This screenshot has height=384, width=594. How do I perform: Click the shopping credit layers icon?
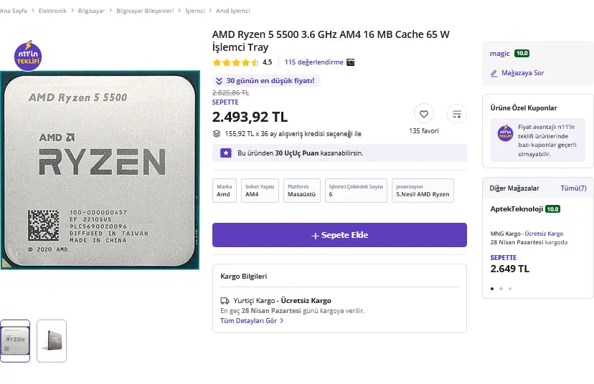(217, 133)
